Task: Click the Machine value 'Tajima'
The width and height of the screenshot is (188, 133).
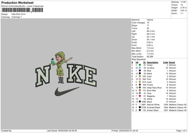Action: coord(150,20)
